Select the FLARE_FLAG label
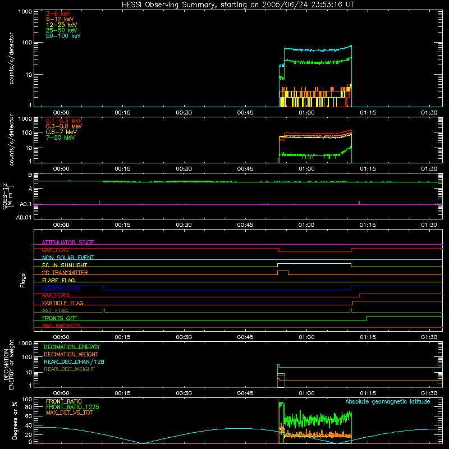Image resolution: width=449 pixels, height=449 pixels. pyautogui.click(x=58, y=280)
